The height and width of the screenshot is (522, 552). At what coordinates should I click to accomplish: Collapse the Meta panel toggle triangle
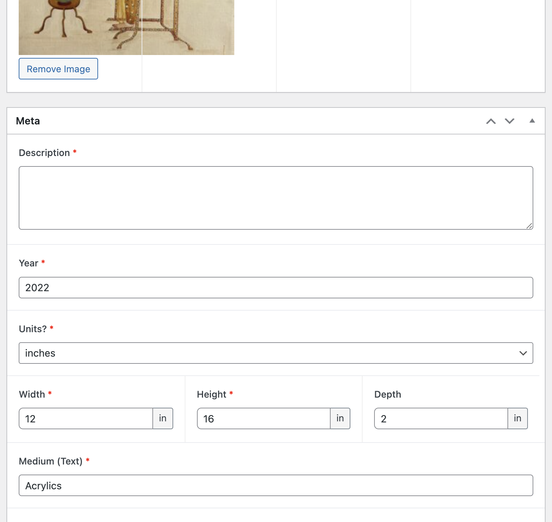pos(532,121)
